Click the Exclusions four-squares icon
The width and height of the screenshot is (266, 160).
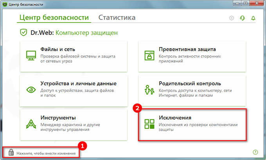tap(149, 124)
